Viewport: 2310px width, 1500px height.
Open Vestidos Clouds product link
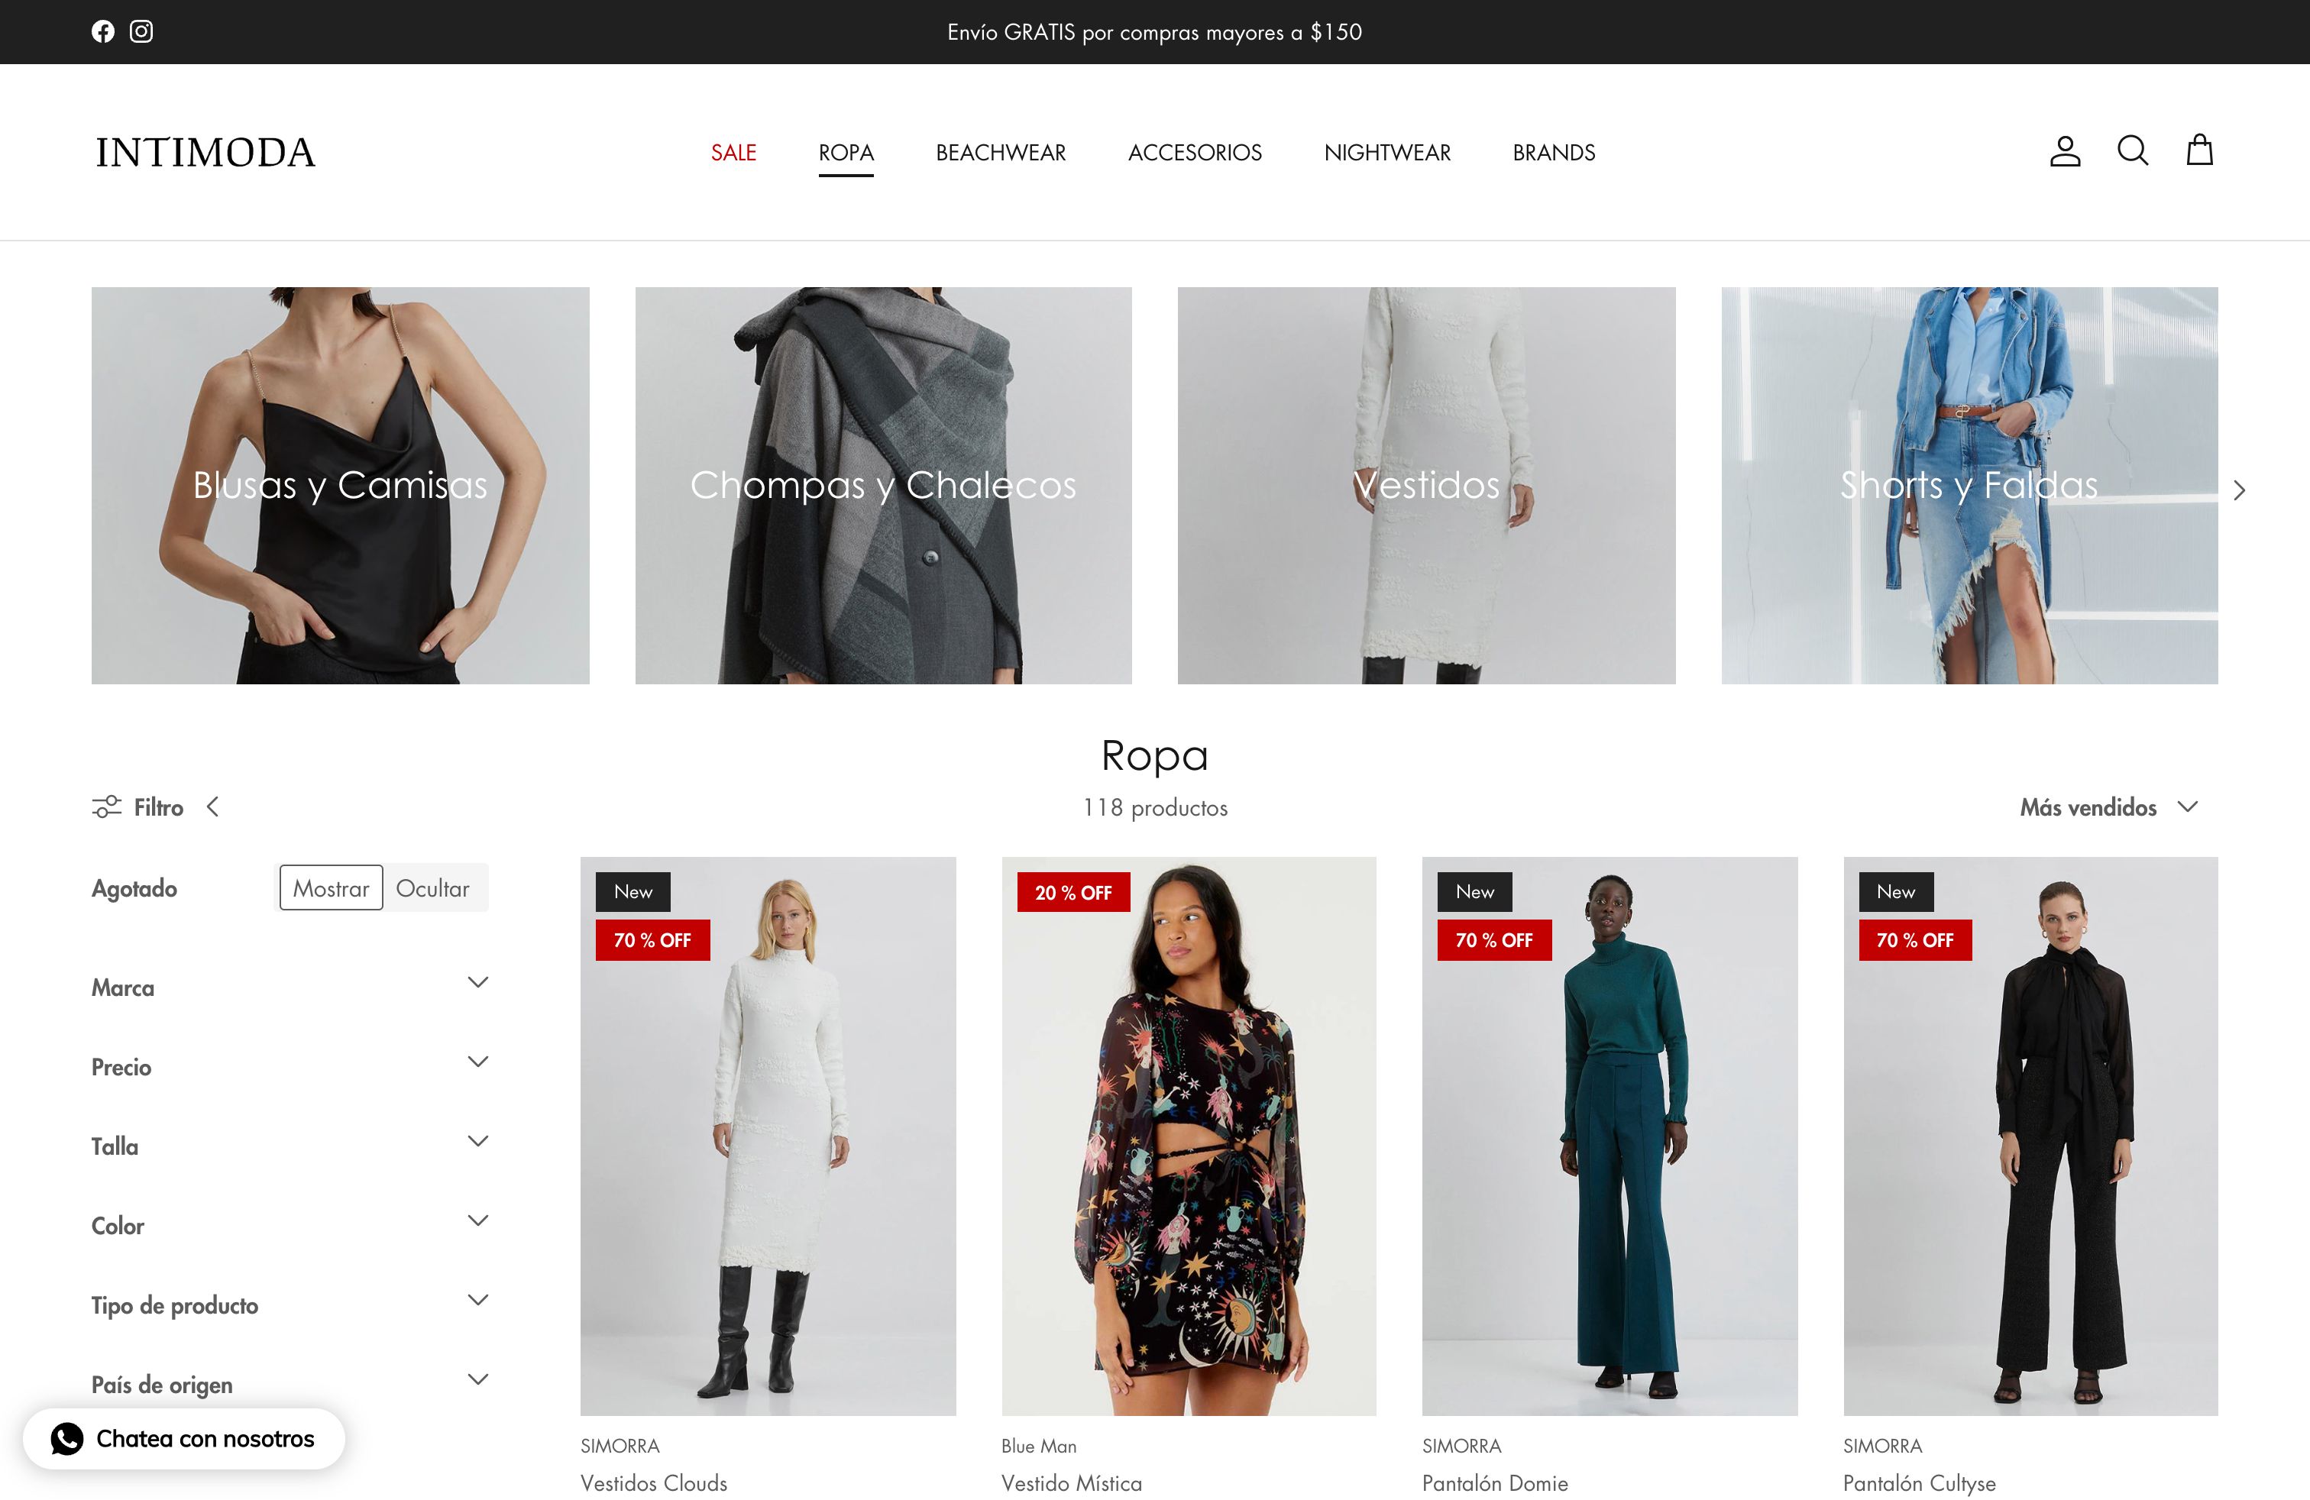coord(653,1482)
